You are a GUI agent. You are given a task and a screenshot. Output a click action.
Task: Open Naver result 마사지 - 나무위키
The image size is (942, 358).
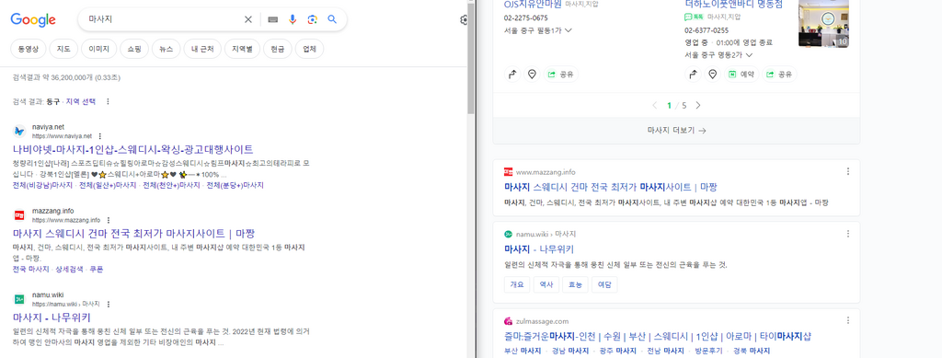pyautogui.click(x=539, y=249)
